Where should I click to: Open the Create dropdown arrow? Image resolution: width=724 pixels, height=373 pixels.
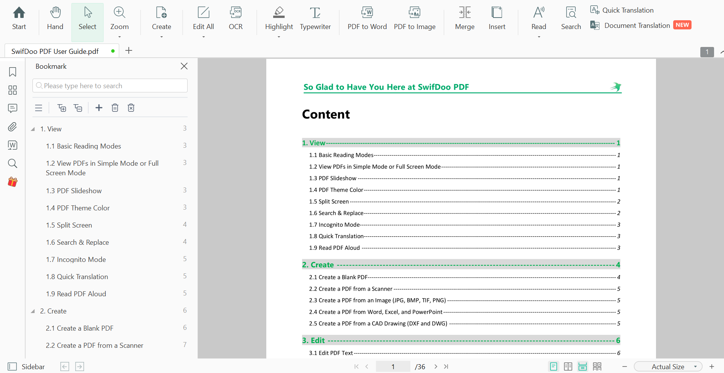tap(162, 37)
